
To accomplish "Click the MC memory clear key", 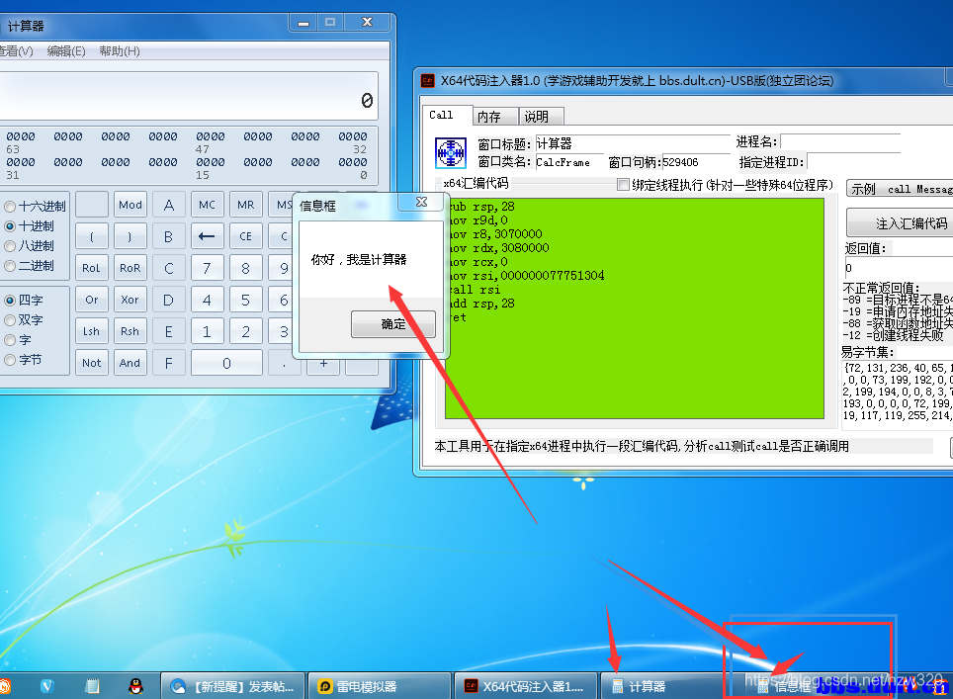I will pos(207,205).
